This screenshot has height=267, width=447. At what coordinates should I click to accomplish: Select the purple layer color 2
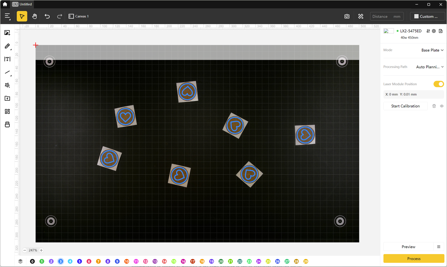click(51, 261)
